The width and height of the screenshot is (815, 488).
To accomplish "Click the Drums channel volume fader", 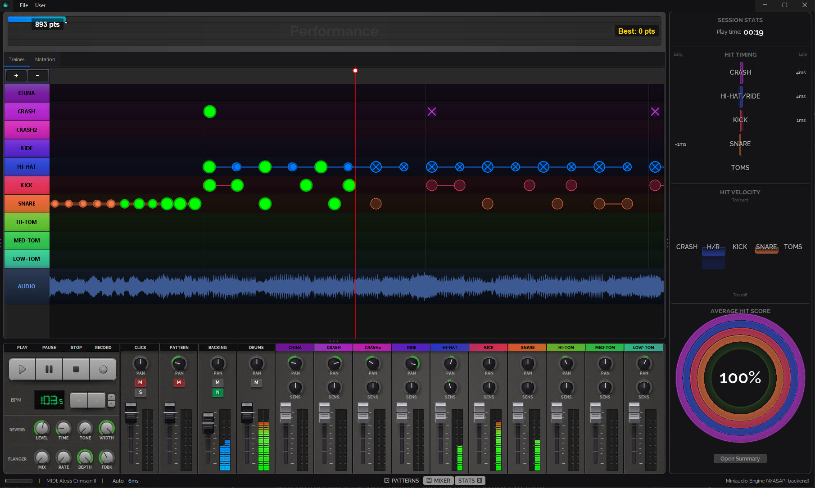I will (247, 413).
